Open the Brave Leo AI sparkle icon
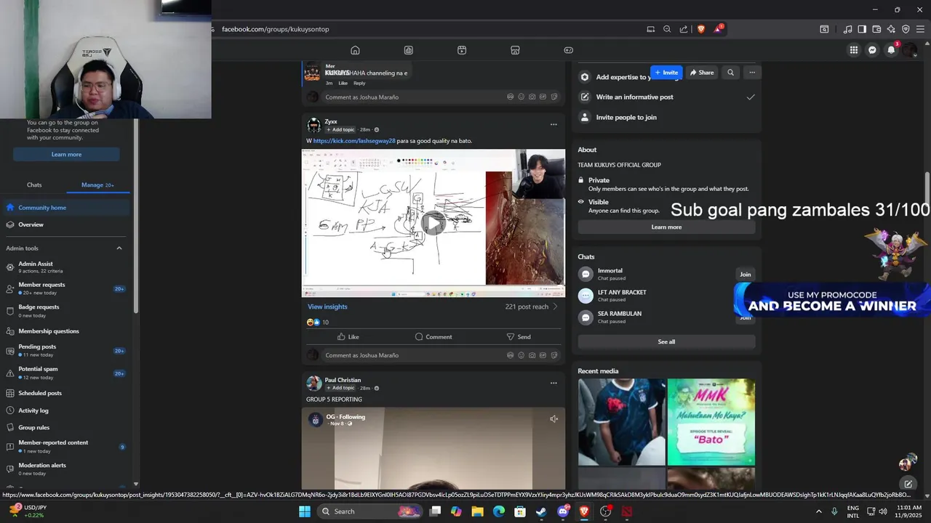931x523 pixels. [891, 29]
